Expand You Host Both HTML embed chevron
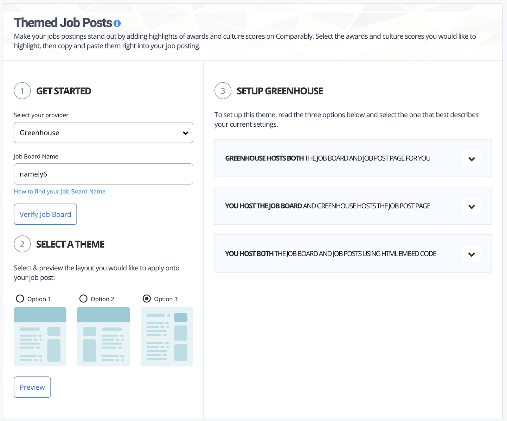Screen dimensions: 507x421 472,254
